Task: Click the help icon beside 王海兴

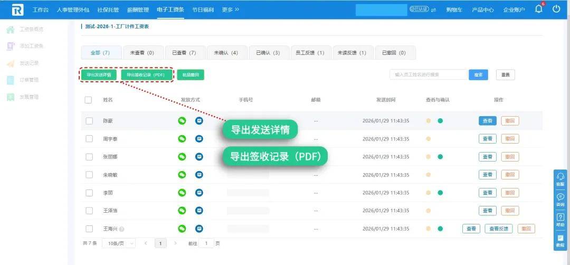Action: coord(122,230)
